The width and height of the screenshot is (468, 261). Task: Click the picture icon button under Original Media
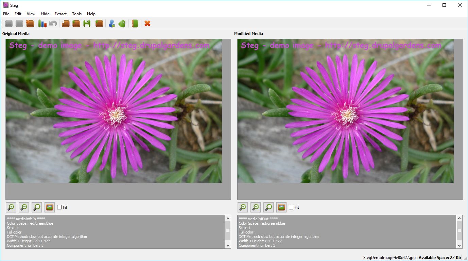(x=50, y=207)
